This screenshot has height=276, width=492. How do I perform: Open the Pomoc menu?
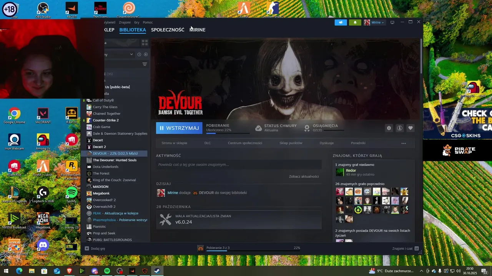(x=148, y=22)
